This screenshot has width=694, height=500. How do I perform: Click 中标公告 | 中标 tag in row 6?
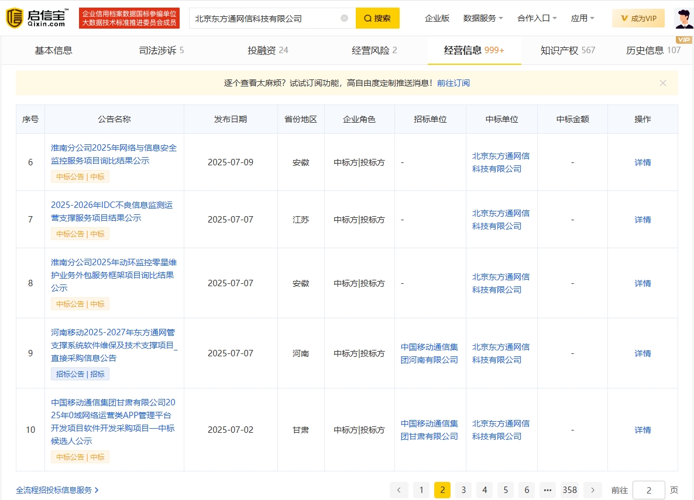(x=80, y=176)
